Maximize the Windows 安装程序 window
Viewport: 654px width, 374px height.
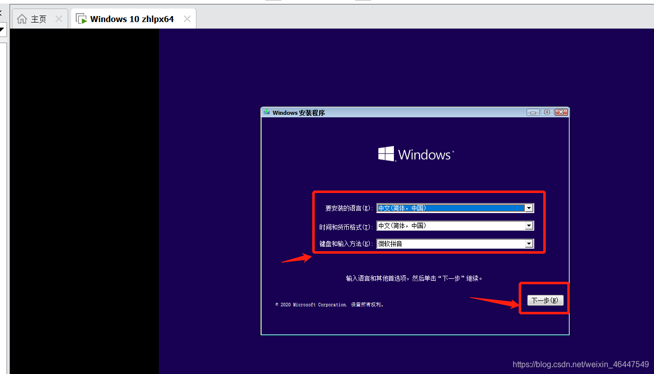click(x=547, y=112)
